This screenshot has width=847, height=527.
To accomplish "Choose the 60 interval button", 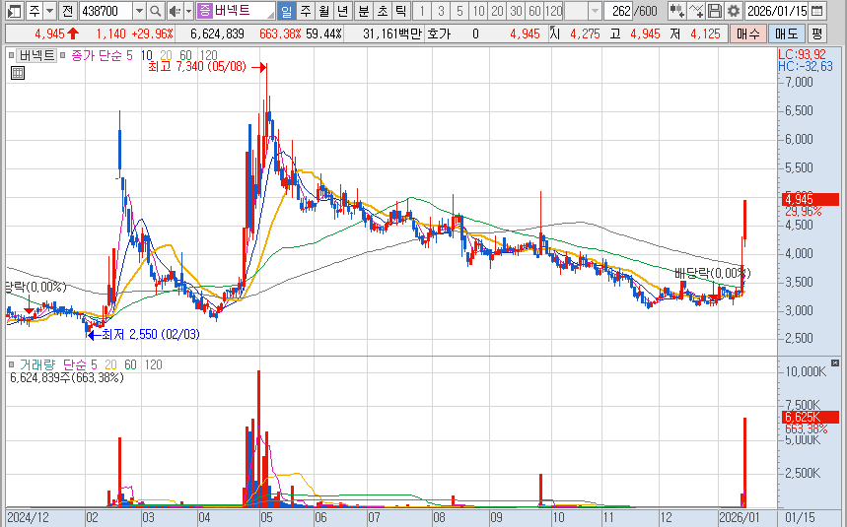I will click(x=534, y=10).
